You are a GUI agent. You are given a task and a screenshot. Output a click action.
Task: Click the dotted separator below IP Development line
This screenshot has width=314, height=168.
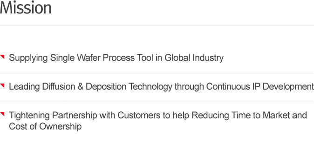coord(157,102)
